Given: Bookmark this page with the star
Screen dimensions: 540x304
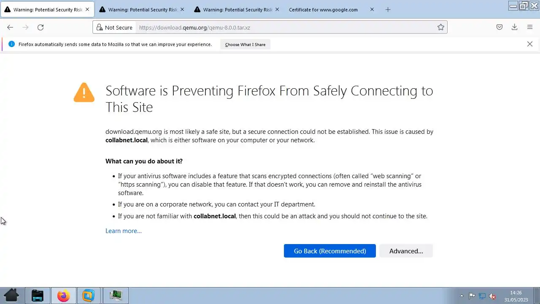Looking at the screenshot, I should pyautogui.click(x=441, y=27).
